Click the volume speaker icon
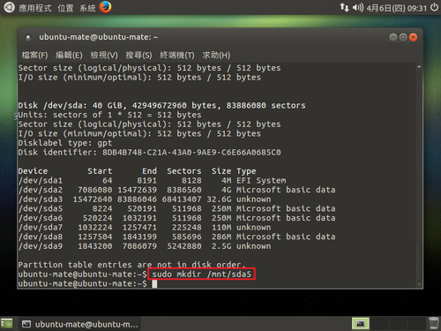441x331 pixels. click(x=358, y=7)
